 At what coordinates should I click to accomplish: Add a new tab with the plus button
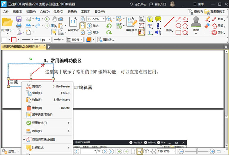(49, 47)
